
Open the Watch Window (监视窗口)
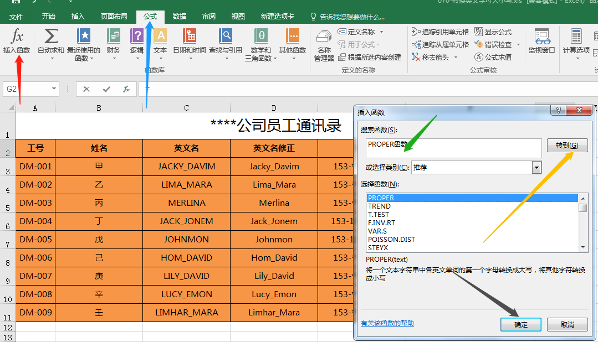click(541, 41)
